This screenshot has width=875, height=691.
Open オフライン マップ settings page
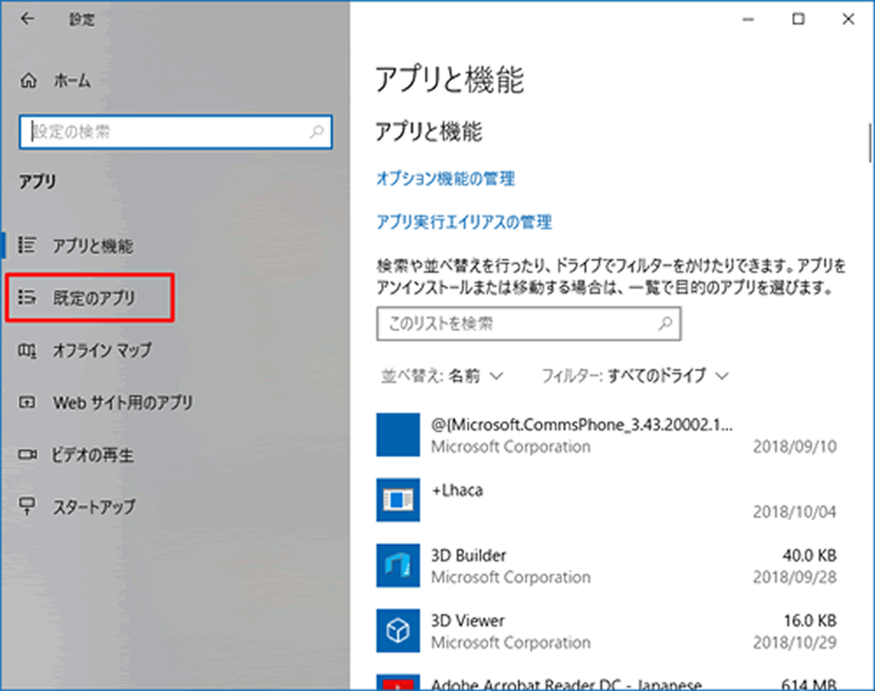click(x=102, y=350)
